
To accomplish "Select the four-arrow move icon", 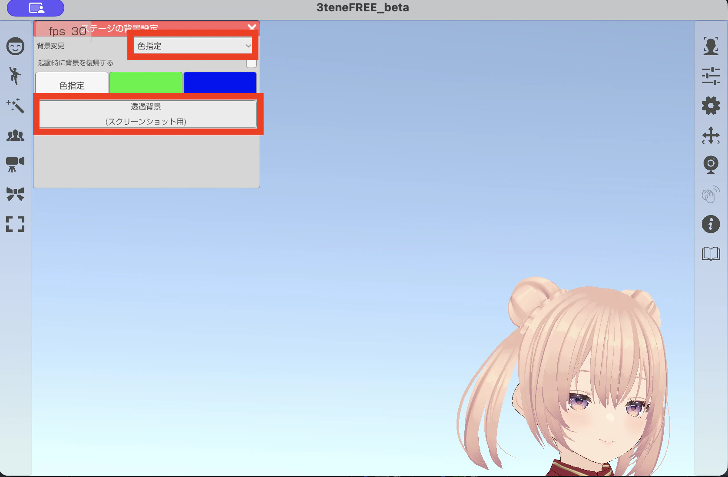I will pos(711,136).
